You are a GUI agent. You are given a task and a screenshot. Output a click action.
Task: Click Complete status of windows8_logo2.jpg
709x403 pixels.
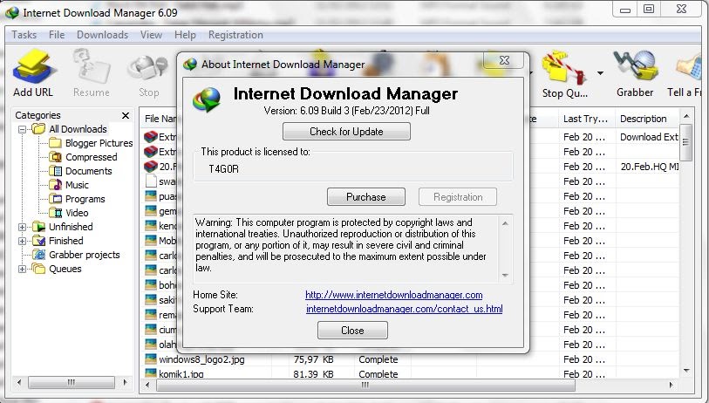pyautogui.click(x=378, y=359)
